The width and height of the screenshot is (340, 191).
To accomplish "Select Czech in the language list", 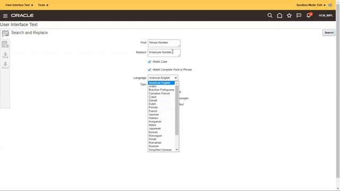I will click(x=161, y=97).
